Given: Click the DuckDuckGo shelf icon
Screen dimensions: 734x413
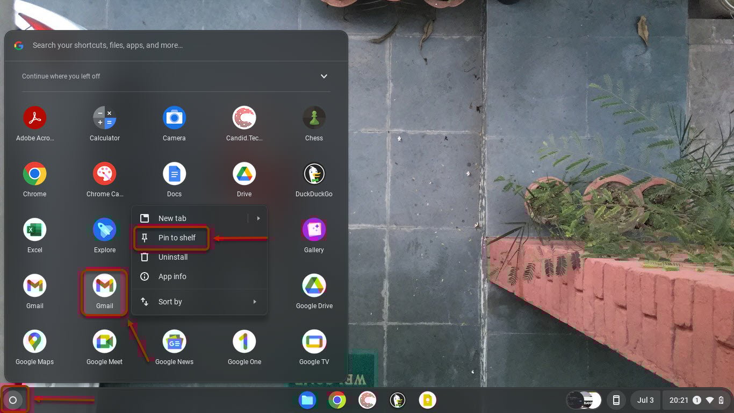Looking at the screenshot, I should coord(398,400).
